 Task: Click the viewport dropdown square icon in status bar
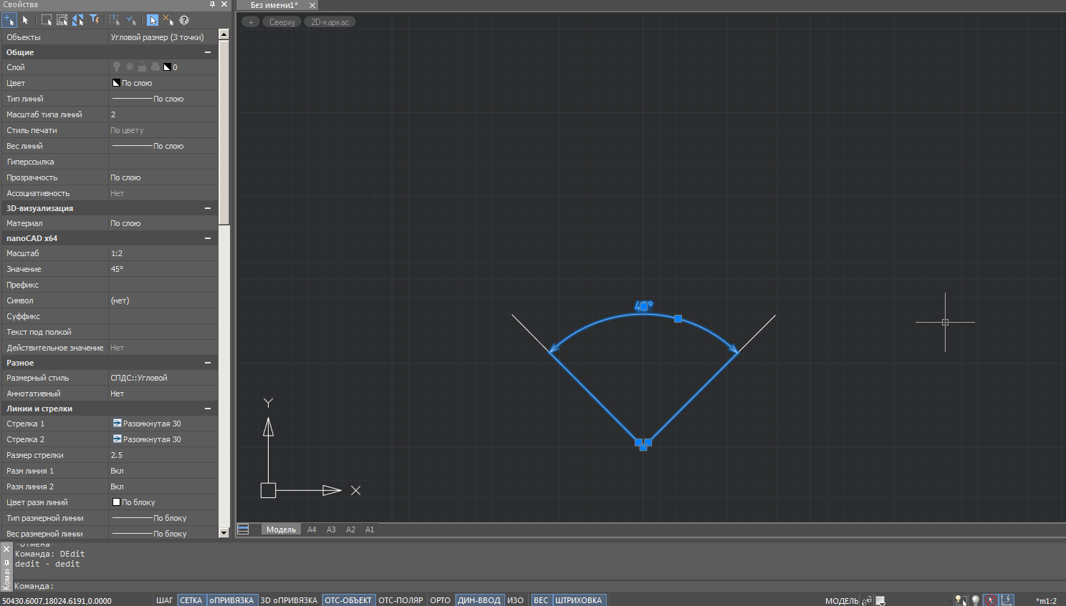[x=880, y=601]
